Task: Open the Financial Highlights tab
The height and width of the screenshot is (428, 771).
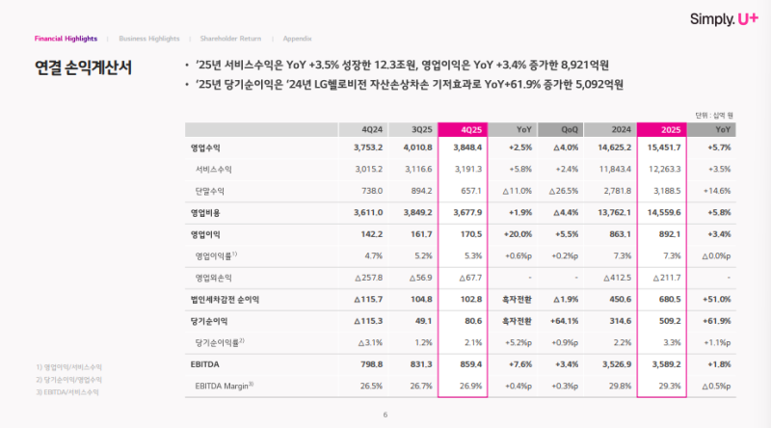Action: [x=66, y=39]
